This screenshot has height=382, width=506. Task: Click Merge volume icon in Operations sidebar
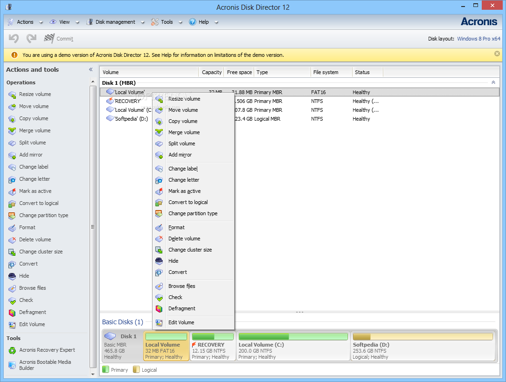pos(12,130)
